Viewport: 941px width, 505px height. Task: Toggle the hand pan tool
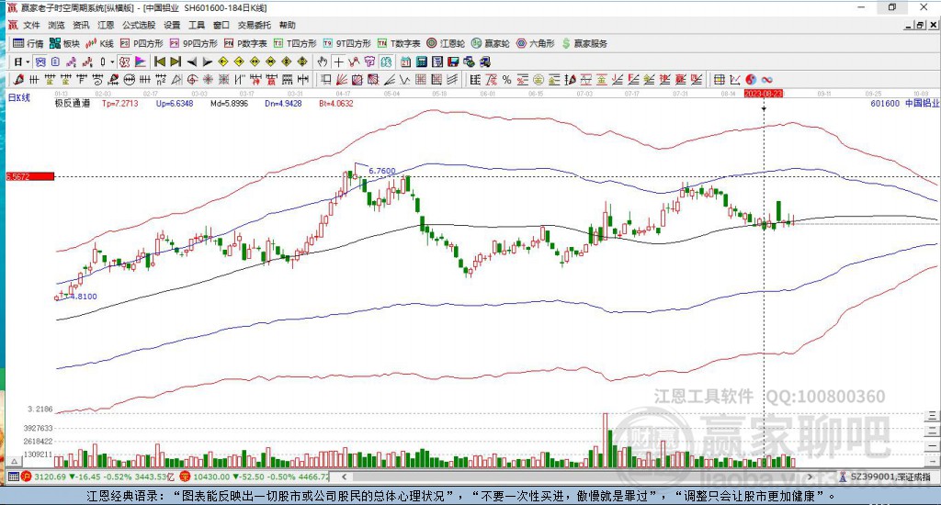[322, 62]
